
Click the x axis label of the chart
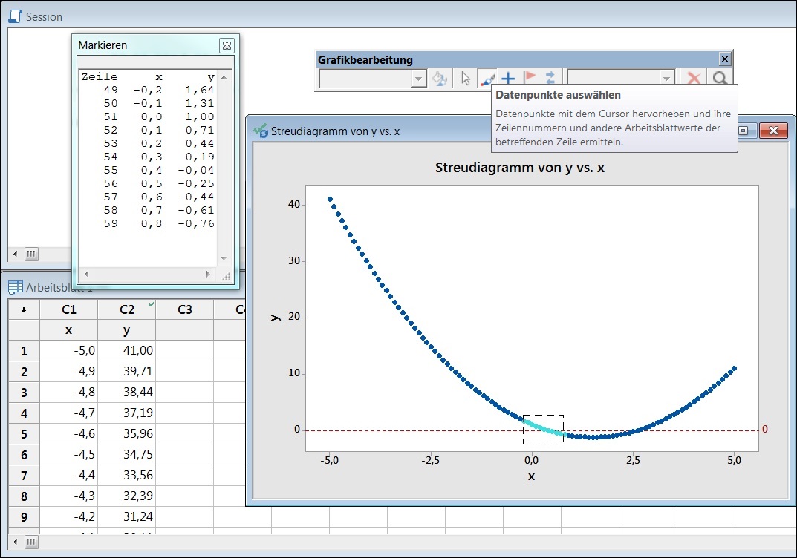(531, 476)
